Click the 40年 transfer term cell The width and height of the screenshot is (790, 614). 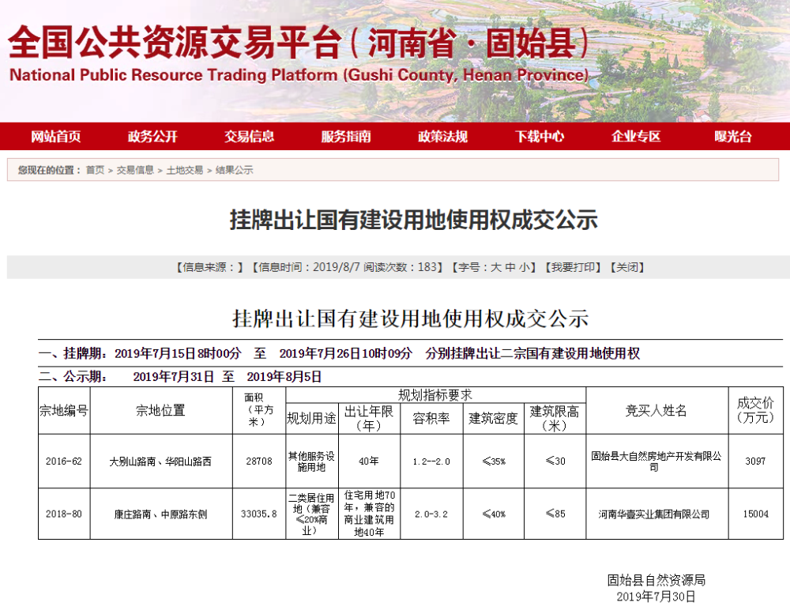coord(369,461)
